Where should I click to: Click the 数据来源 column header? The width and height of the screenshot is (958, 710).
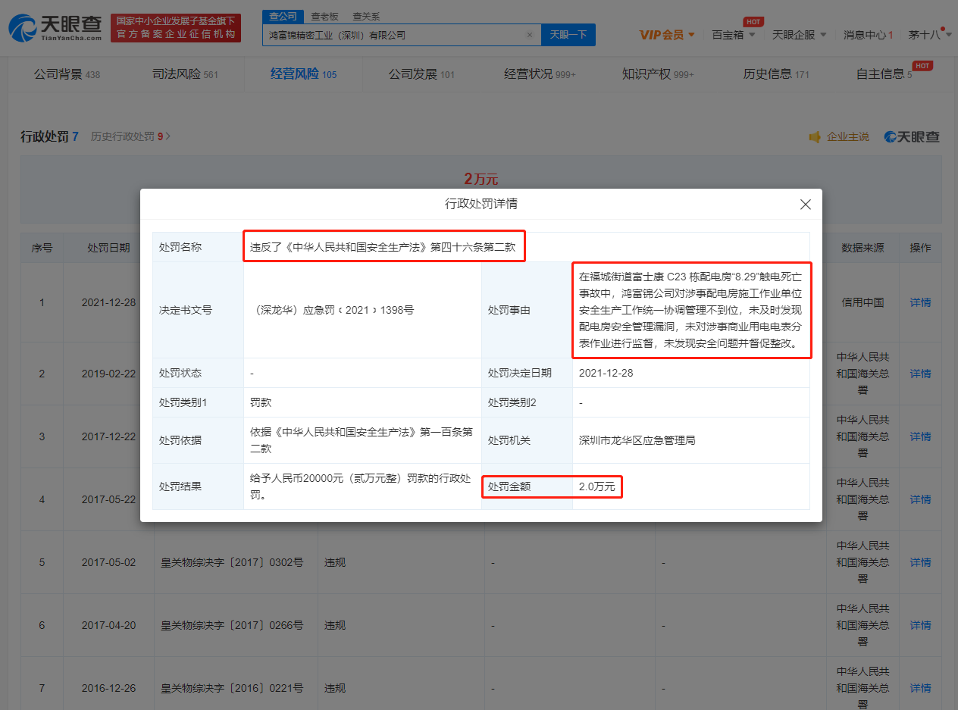(863, 248)
